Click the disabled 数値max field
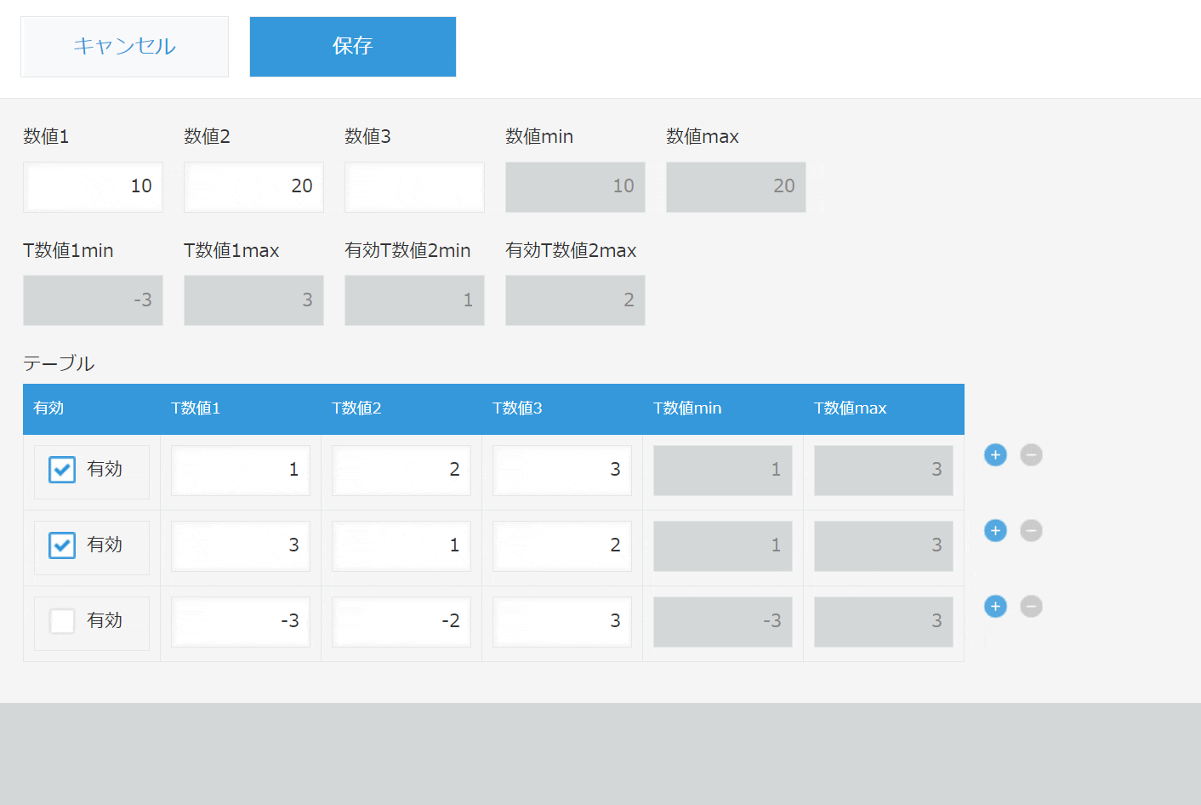This screenshot has width=1201, height=805. click(736, 187)
